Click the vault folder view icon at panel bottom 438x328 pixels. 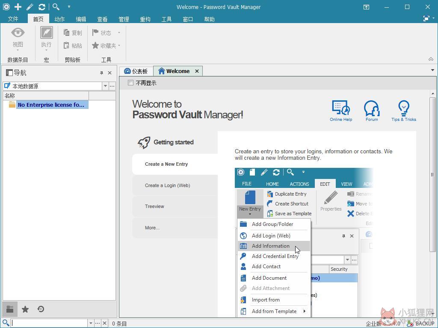10,309
